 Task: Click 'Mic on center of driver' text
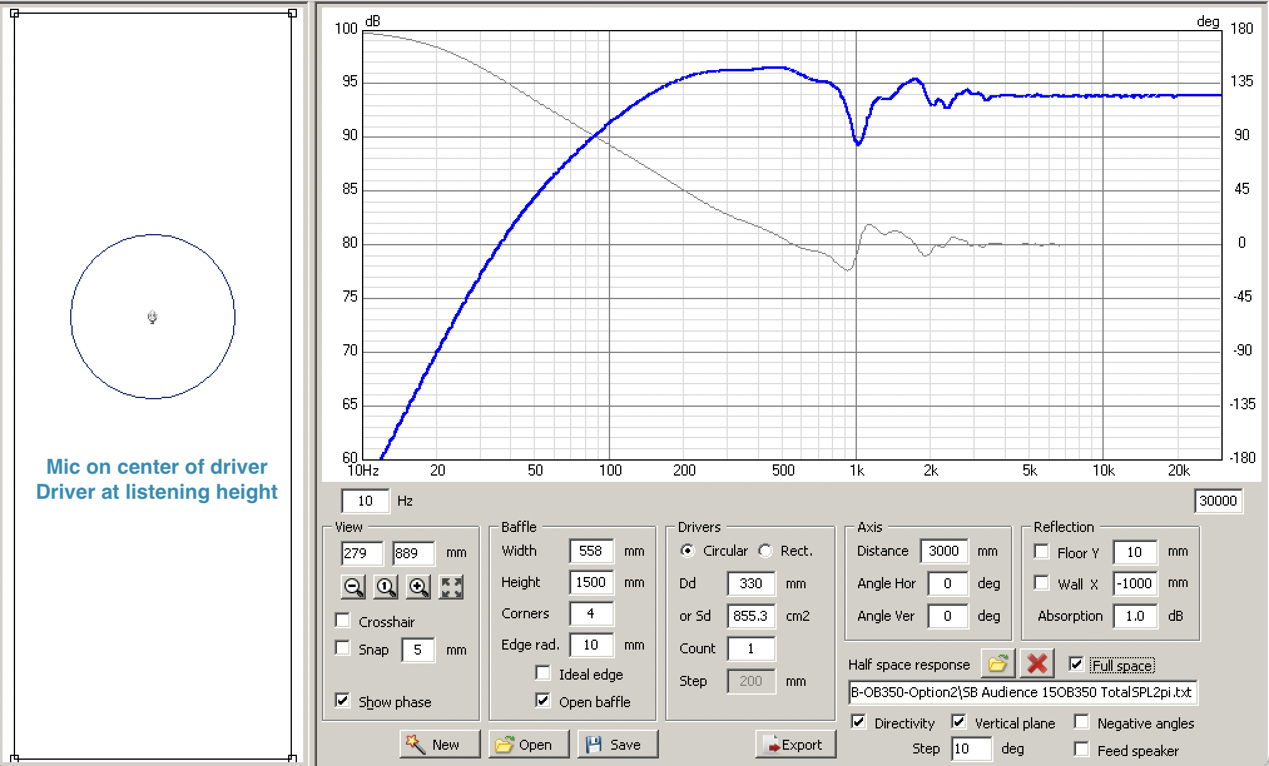(157, 467)
